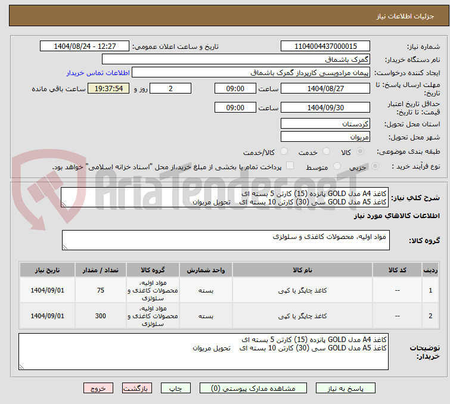Click the کد کالا column header
The width and height of the screenshot is (450, 404).
click(397, 270)
